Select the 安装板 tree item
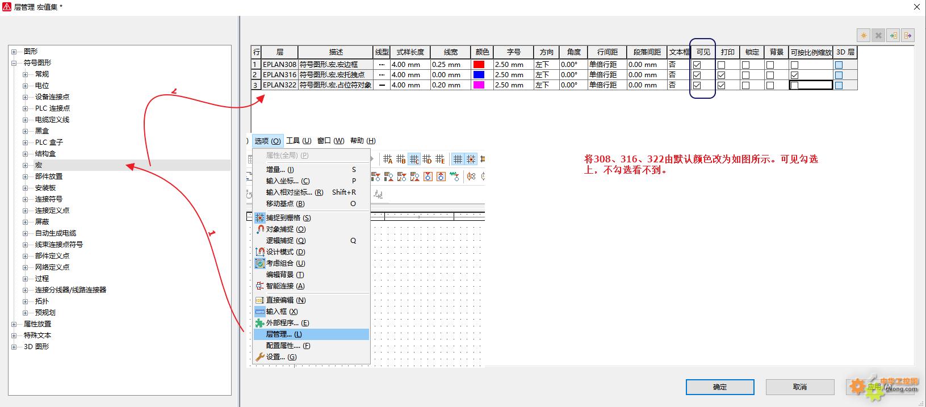 pos(45,188)
